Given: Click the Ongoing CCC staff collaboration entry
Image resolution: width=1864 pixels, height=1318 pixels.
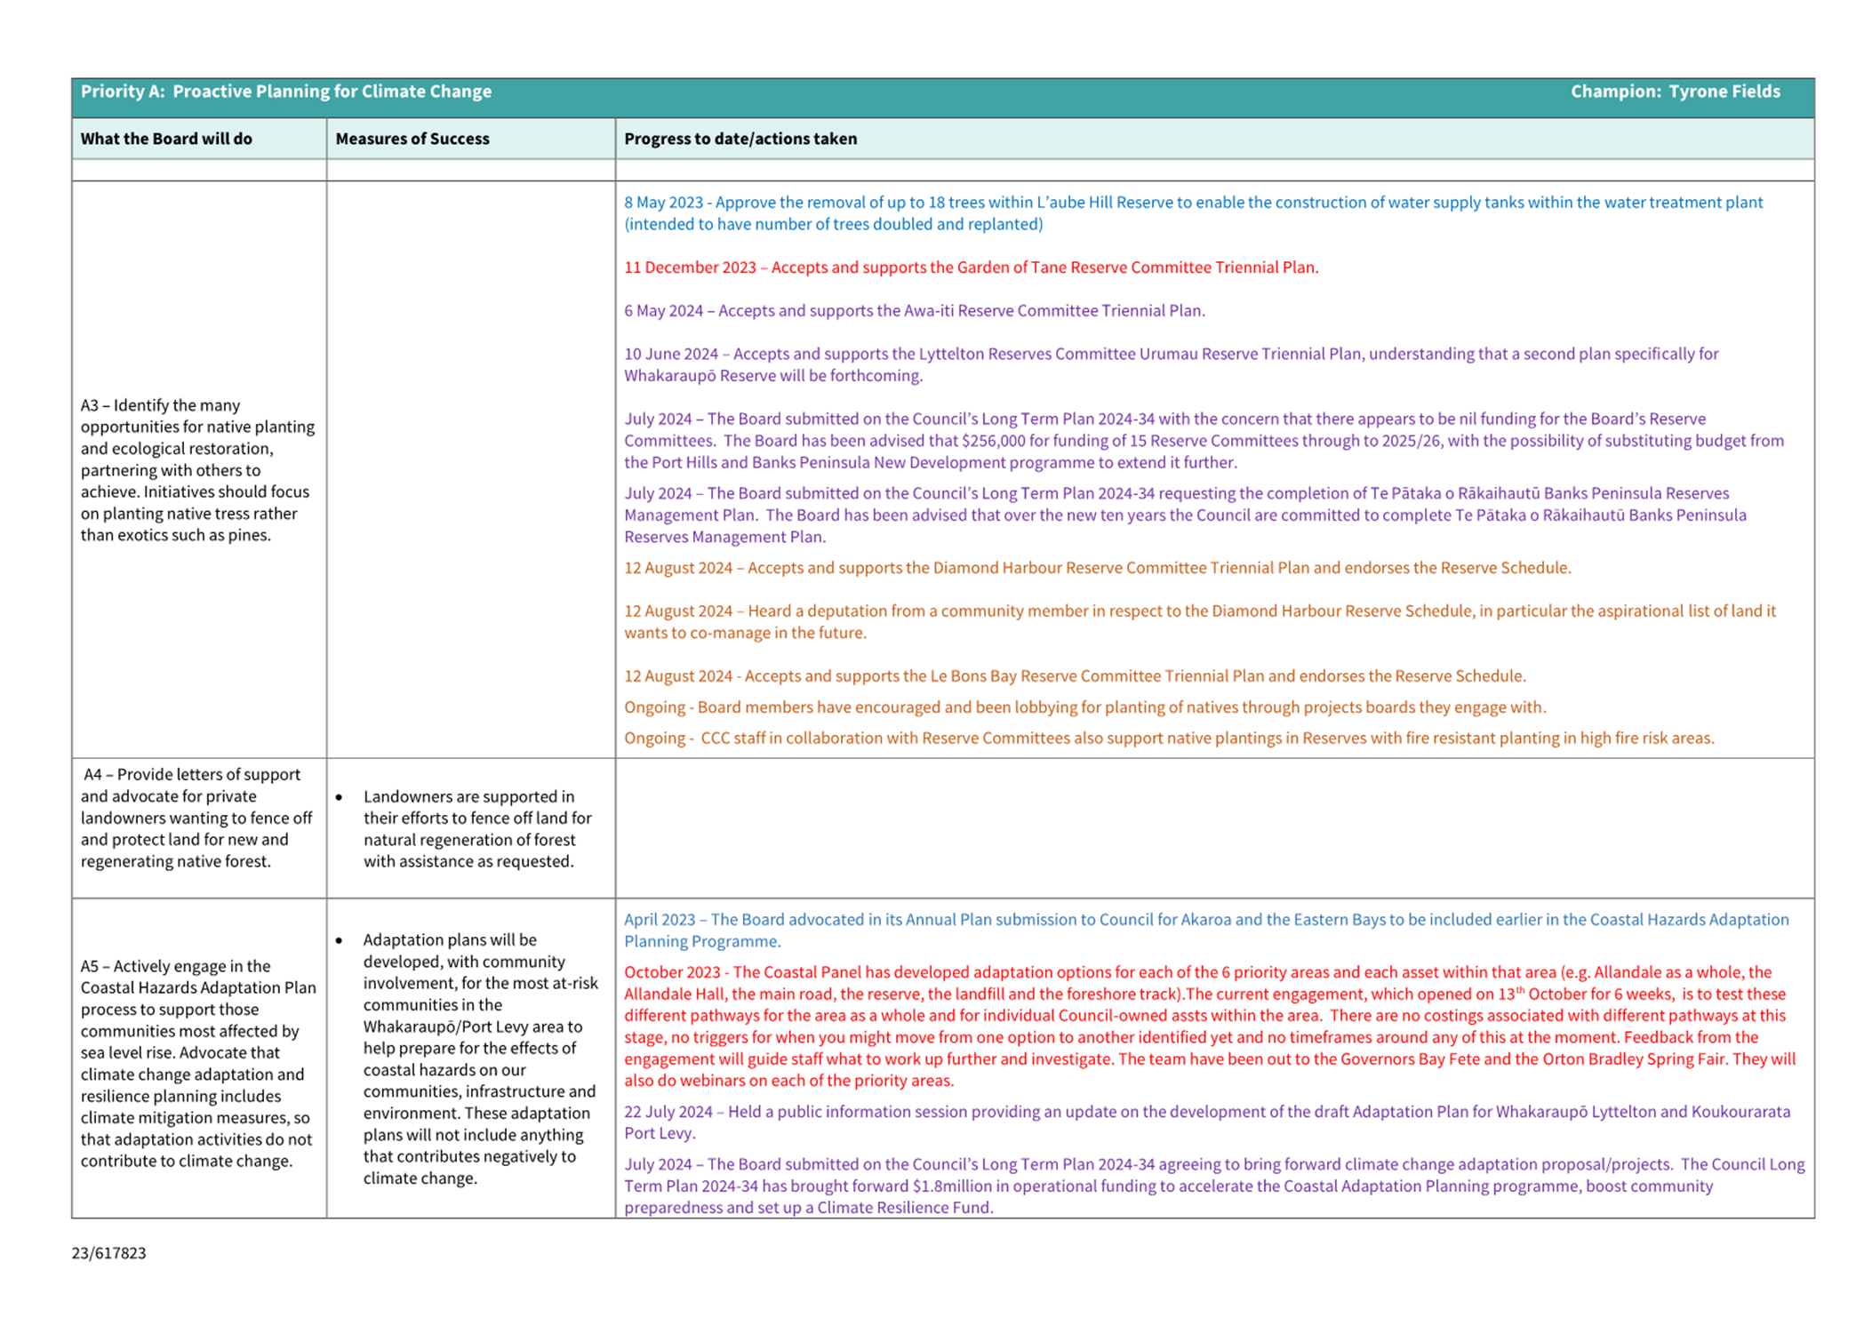Looking at the screenshot, I should point(1168,739).
